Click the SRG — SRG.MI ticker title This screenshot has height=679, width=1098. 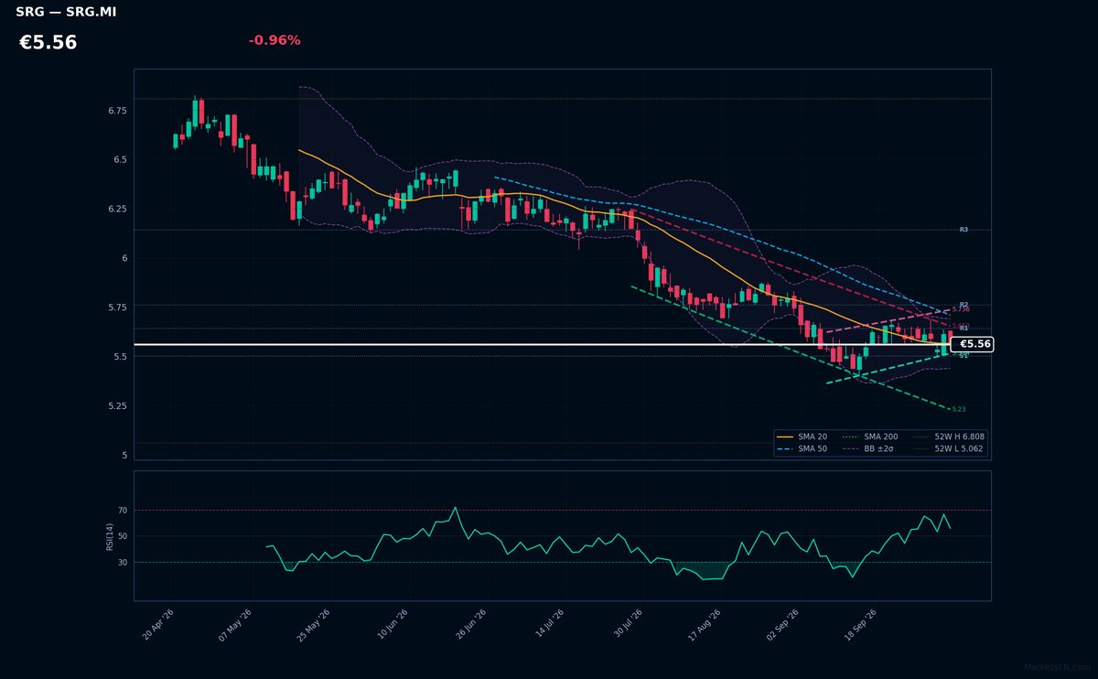(x=66, y=12)
